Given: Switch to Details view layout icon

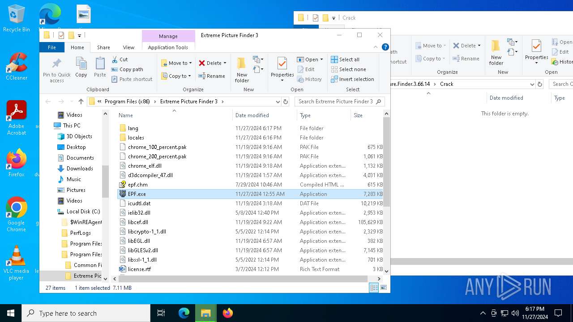Looking at the screenshot, I should tap(374, 288).
